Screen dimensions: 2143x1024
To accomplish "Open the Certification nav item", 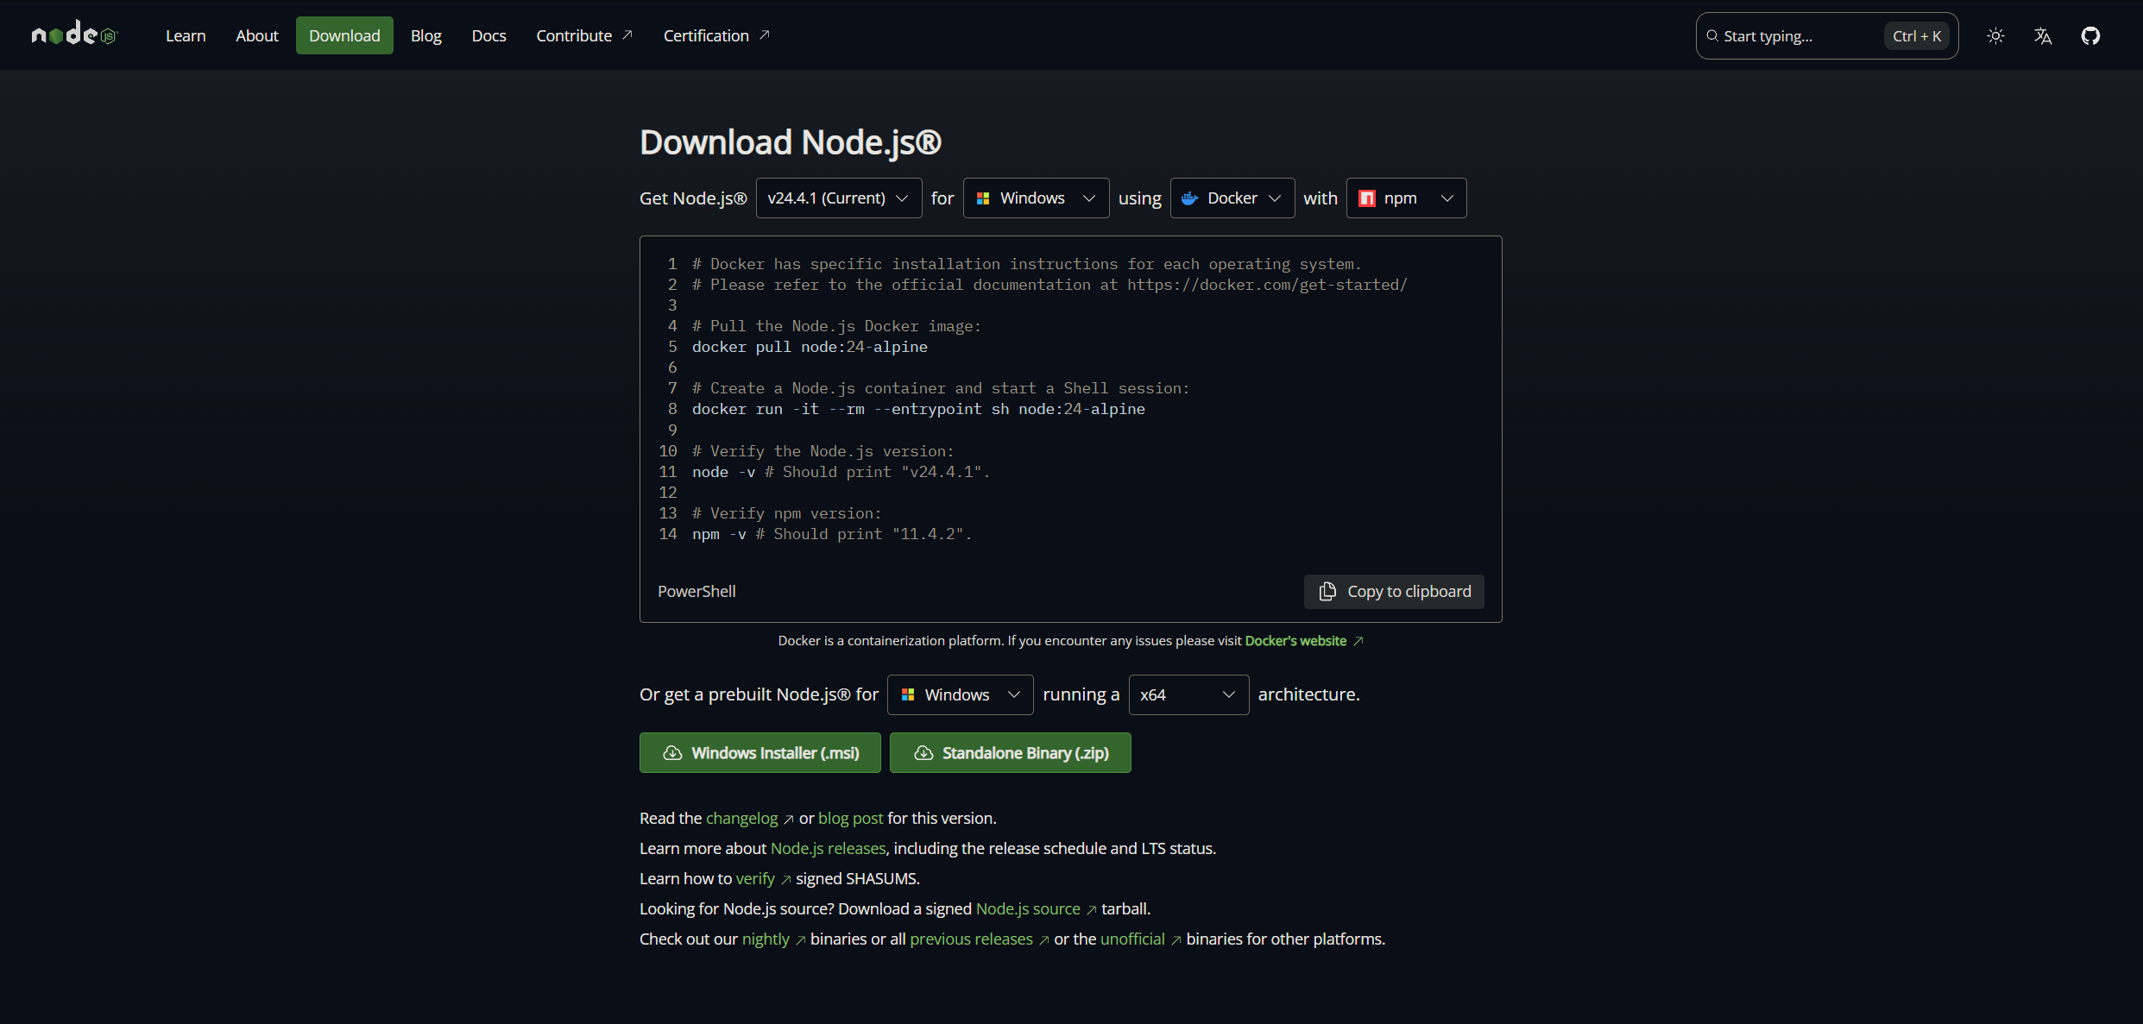I will coord(716,35).
